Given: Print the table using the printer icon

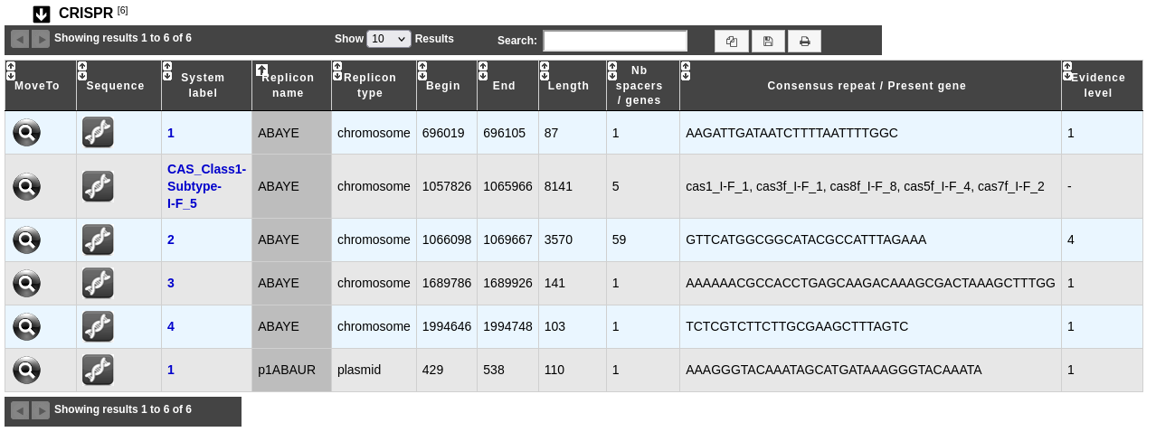Looking at the screenshot, I should (x=804, y=41).
